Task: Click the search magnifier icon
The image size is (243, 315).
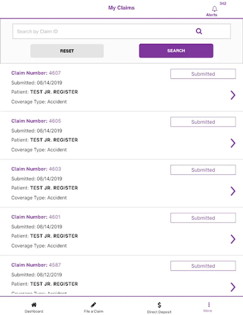Action: click(199, 31)
